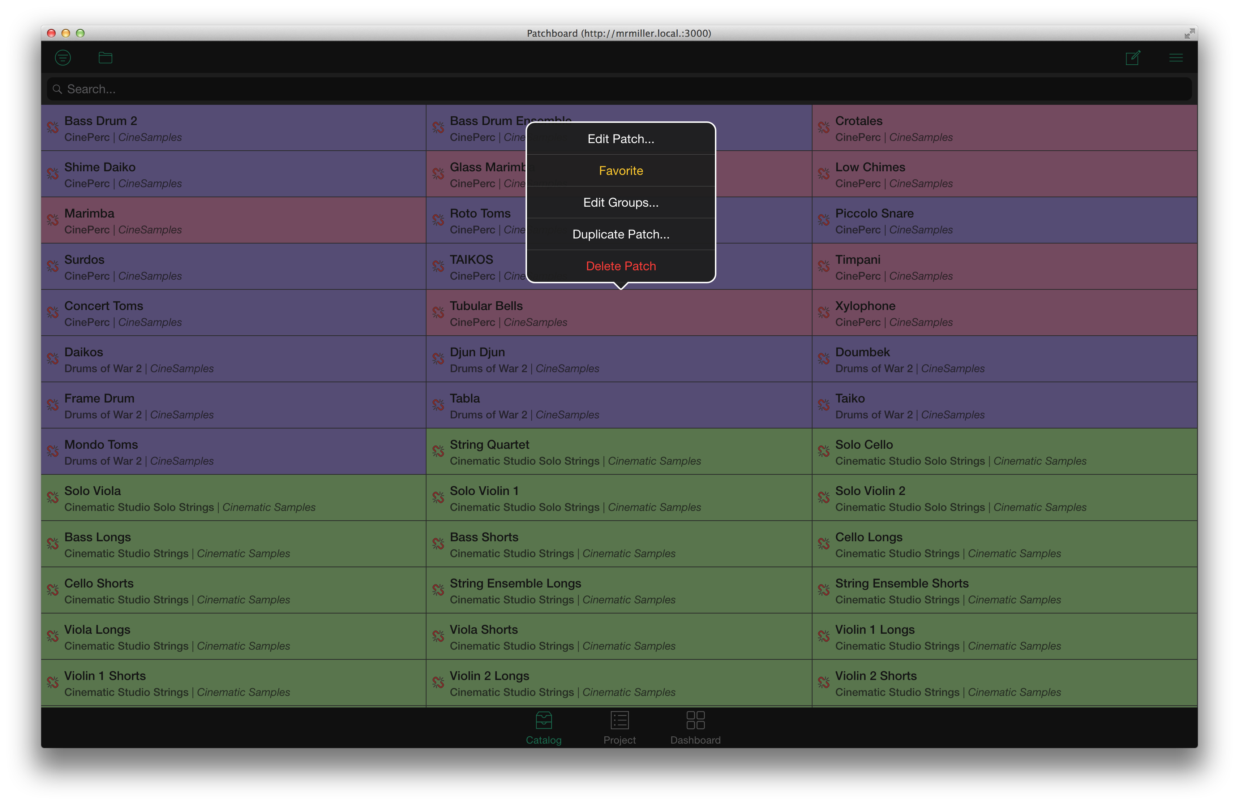Click the unlink icon next to Solo Viola
The width and height of the screenshot is (1239, 805).
(52, 498)
